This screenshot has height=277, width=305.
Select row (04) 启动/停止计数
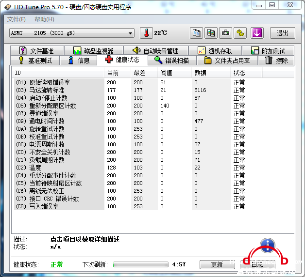[138, 98]
